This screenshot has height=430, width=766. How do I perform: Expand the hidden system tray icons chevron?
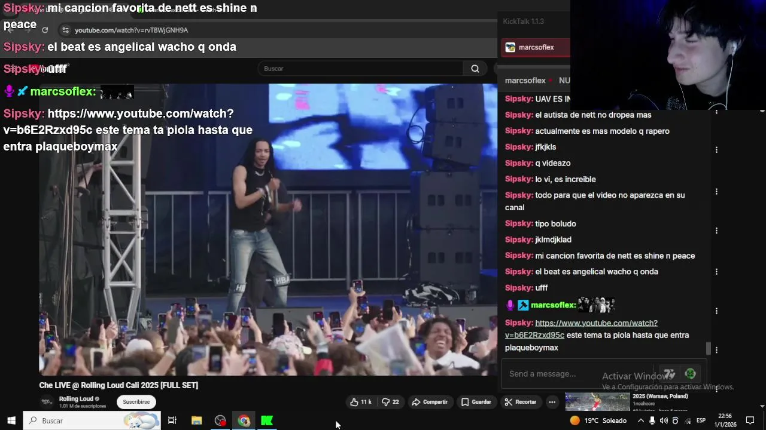point(641,420)
